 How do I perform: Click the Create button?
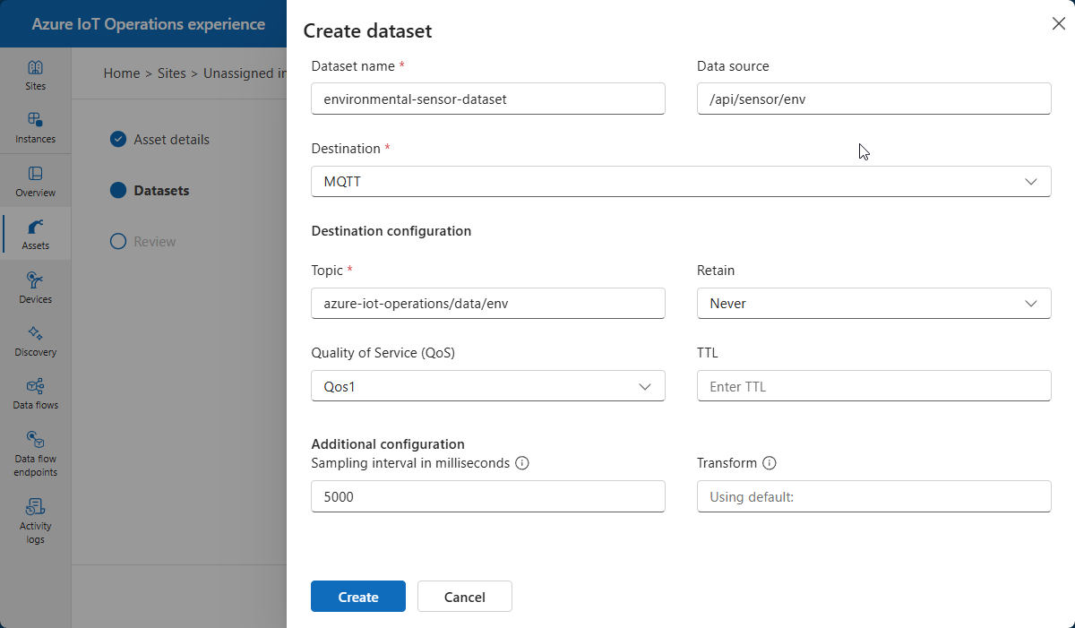pos(357,597)
